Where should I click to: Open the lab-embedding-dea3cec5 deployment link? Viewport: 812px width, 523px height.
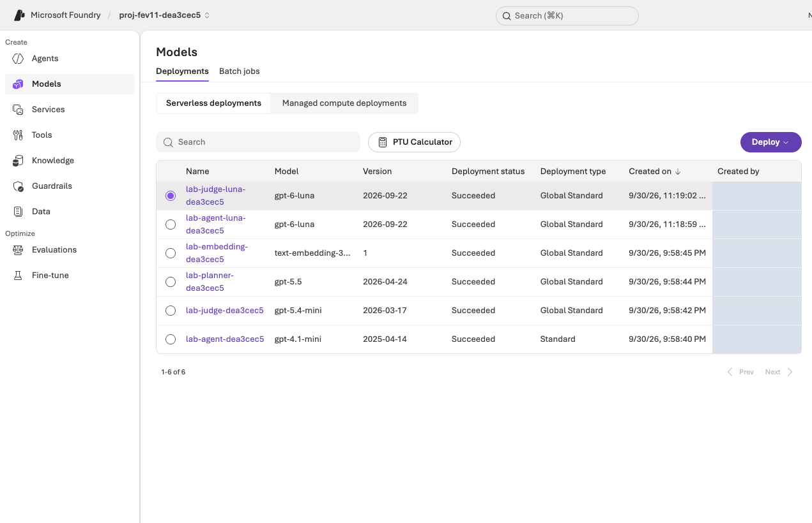(217, 253)
